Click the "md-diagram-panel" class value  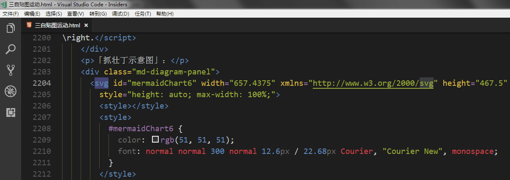[174, 71]
